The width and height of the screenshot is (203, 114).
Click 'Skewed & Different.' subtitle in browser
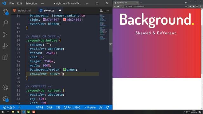point(156,33)
